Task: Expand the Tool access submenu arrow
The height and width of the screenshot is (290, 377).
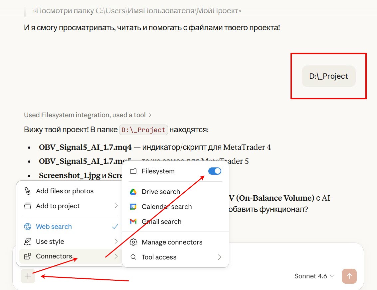Action: 219,257
